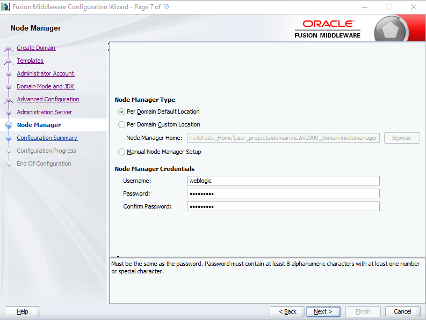Focus the Username field containing weblogic
This screenshot has height=320, width=426.
coord(283,181)
